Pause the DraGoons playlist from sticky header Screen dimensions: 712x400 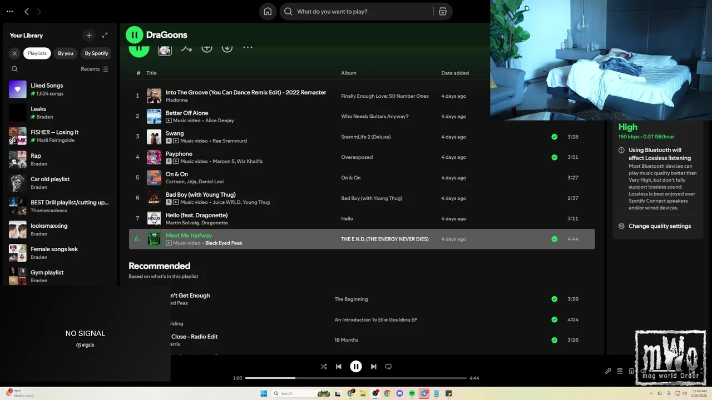click(134, 35)
